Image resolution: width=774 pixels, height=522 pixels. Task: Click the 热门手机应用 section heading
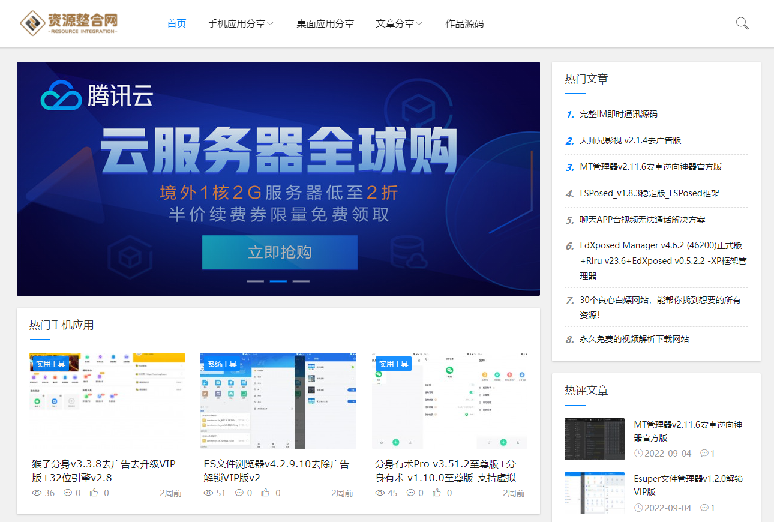[62, 325]
